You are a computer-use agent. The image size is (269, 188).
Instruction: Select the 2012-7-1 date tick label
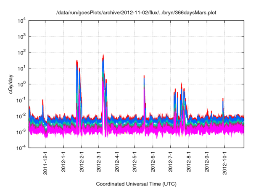[170, 162]
